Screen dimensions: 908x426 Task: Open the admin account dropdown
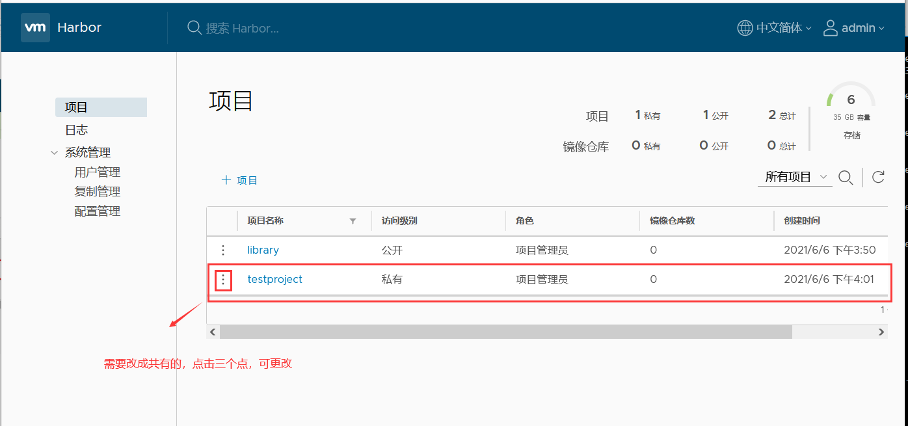pos(863,28)
